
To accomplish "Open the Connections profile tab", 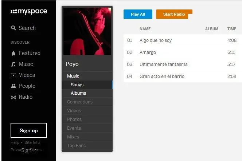I will click(87, 102).
